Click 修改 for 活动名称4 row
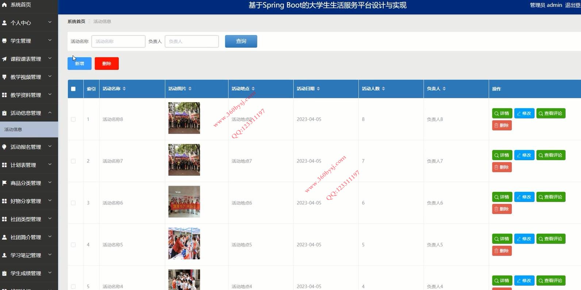This screenshot has width=581, height=290. coord(524,281)
